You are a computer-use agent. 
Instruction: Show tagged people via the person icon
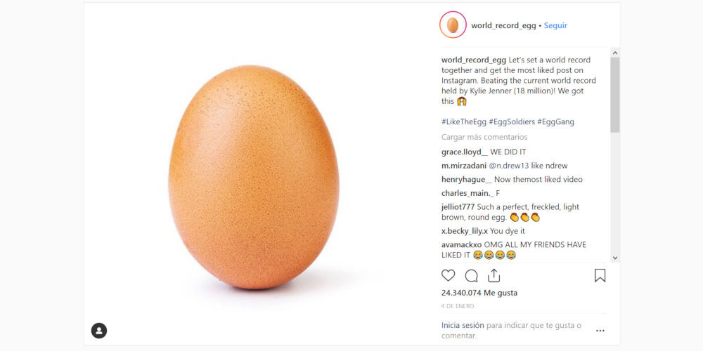click(99, 330)
